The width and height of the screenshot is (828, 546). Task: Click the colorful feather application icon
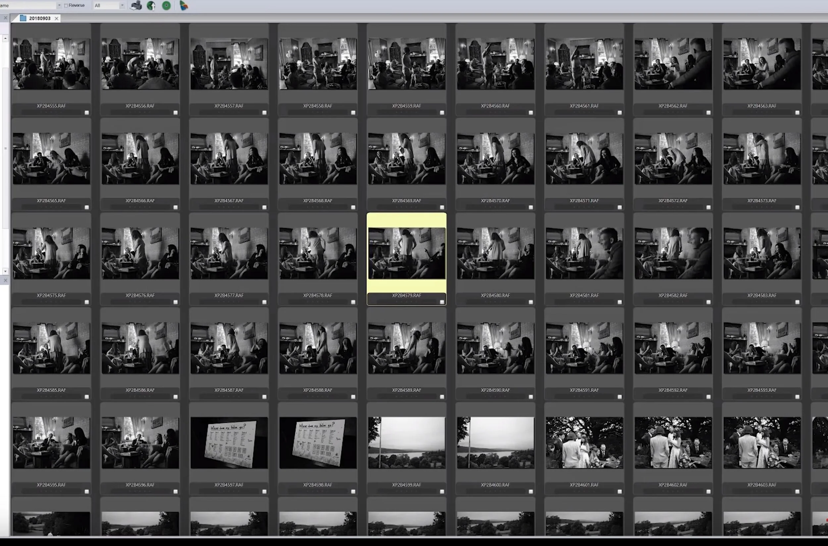click(x=183, y=5)
